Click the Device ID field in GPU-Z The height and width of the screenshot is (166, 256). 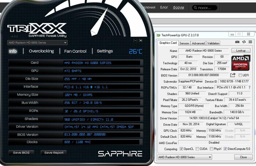(x=234, y=81)
